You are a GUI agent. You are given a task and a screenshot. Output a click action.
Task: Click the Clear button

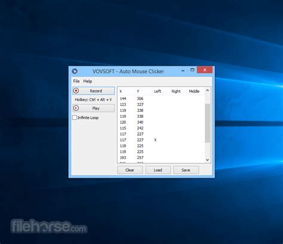130,170
